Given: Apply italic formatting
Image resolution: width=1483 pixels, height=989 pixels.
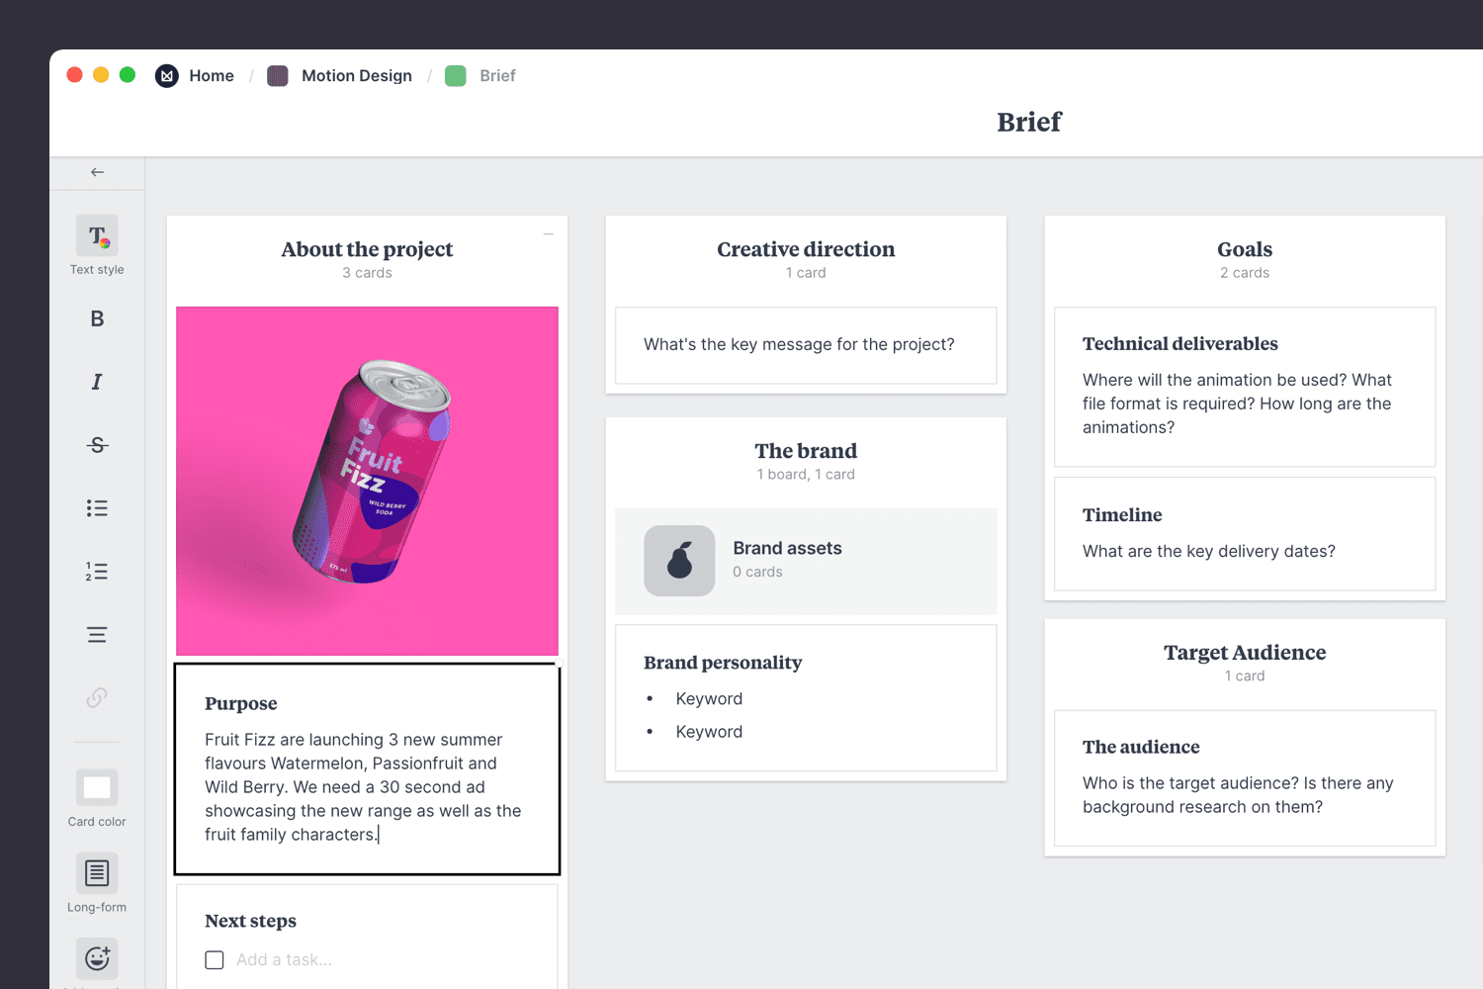Looking at the screenshot, I should (x=96, y=381).
